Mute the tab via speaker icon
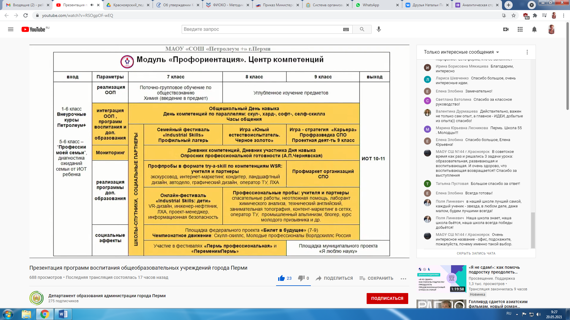Viewport: 570px width, 320px height. pyautogui.click(x=92, y=5)
